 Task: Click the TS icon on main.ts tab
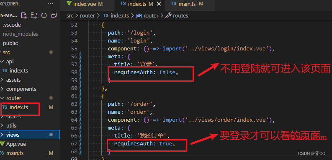pos(173,4)
